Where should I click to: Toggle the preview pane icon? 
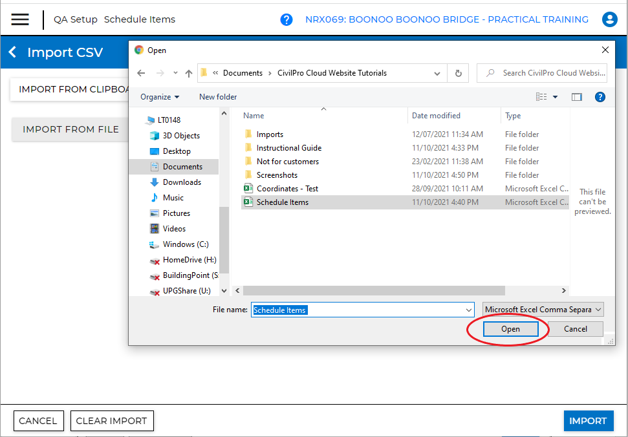(577, 96)
